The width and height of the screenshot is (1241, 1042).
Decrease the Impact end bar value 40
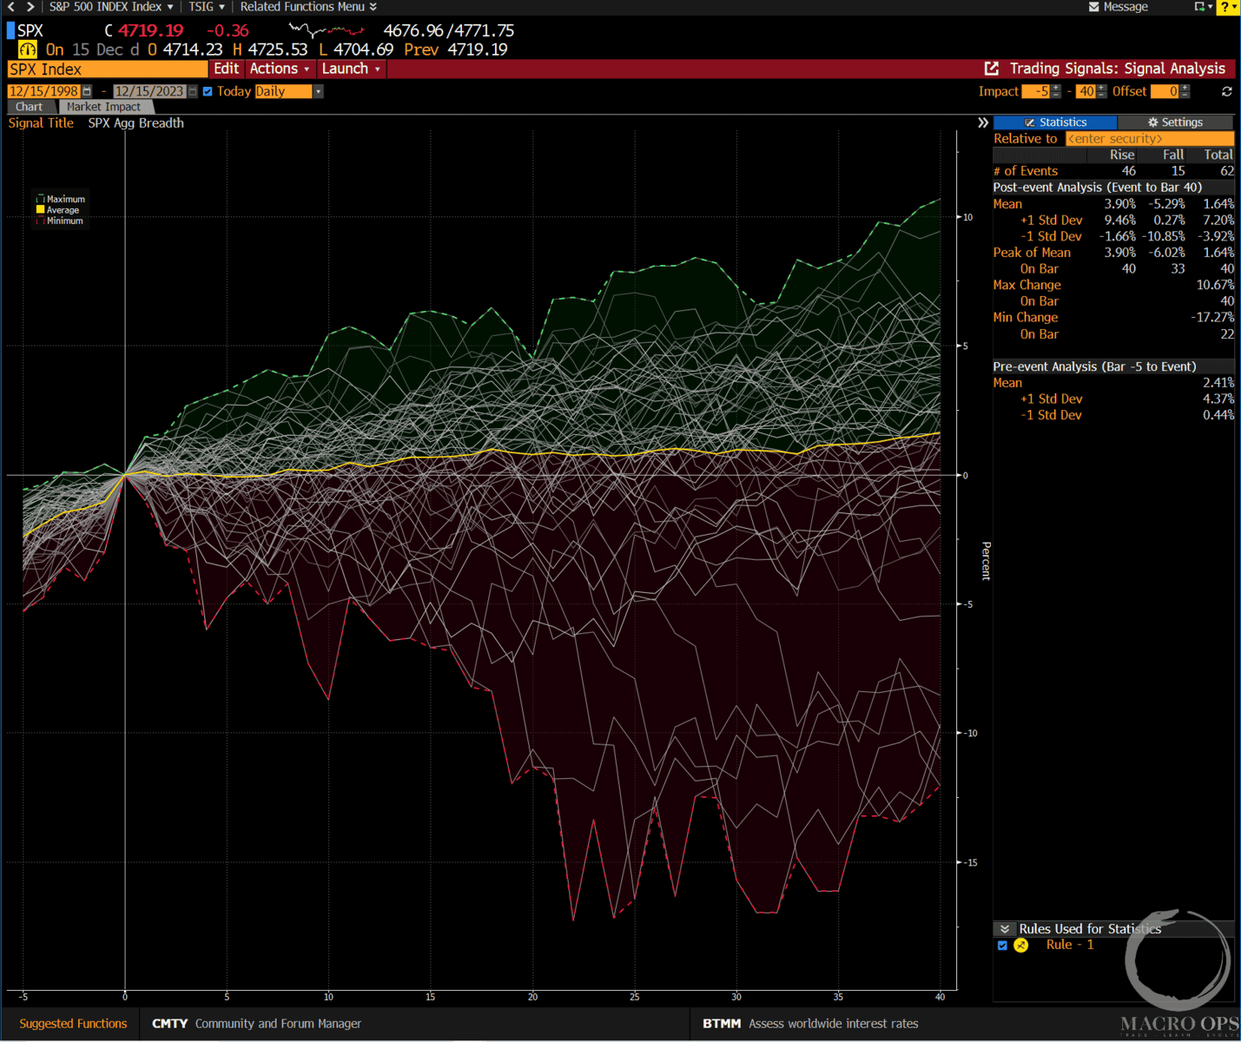coord(1101,95)
